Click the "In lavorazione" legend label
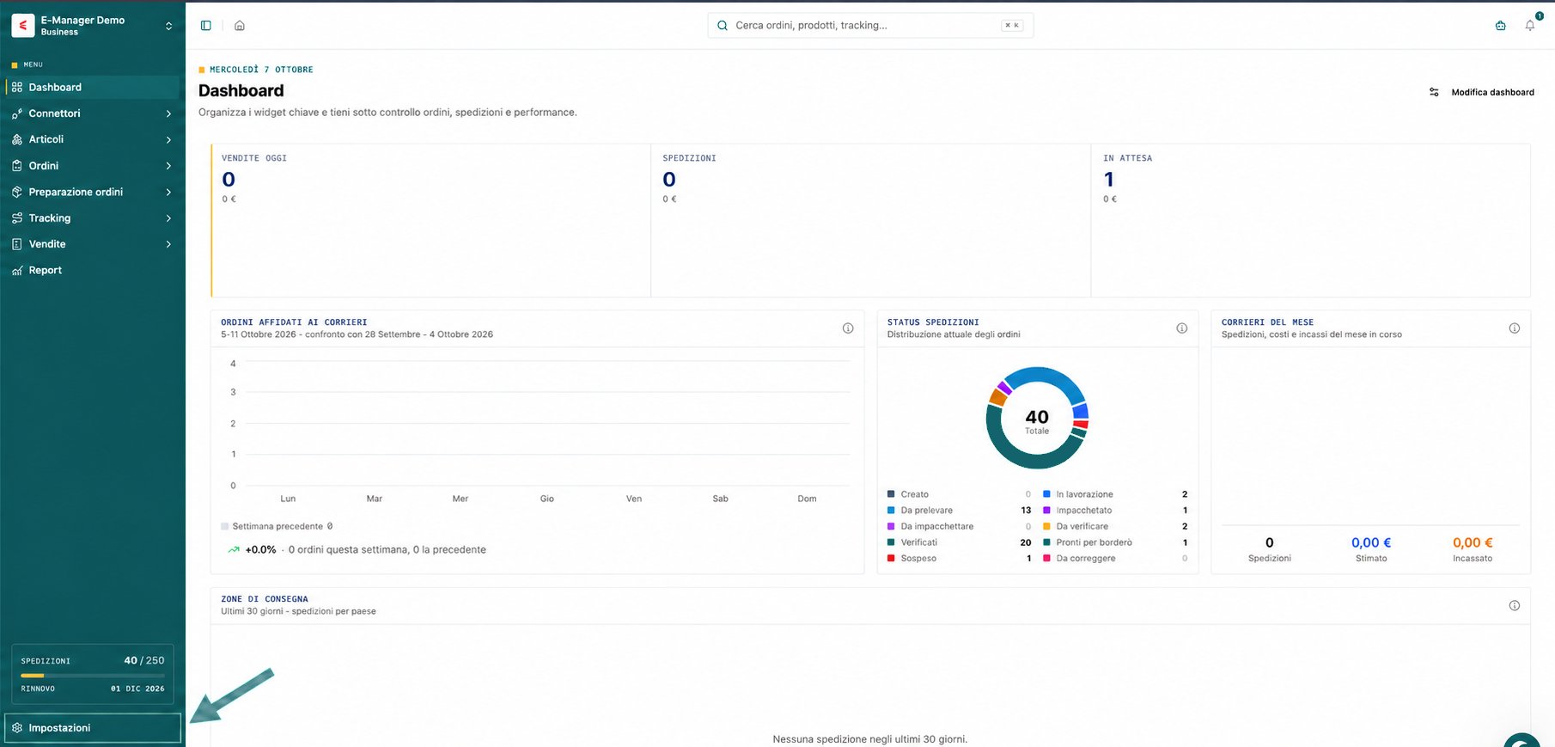This screenshot has height=747, width=1555. [1084, 494]
